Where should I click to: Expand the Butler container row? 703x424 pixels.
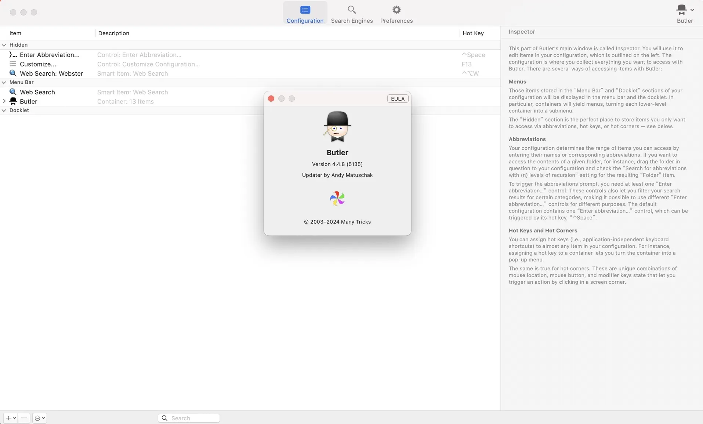[4, 101]
